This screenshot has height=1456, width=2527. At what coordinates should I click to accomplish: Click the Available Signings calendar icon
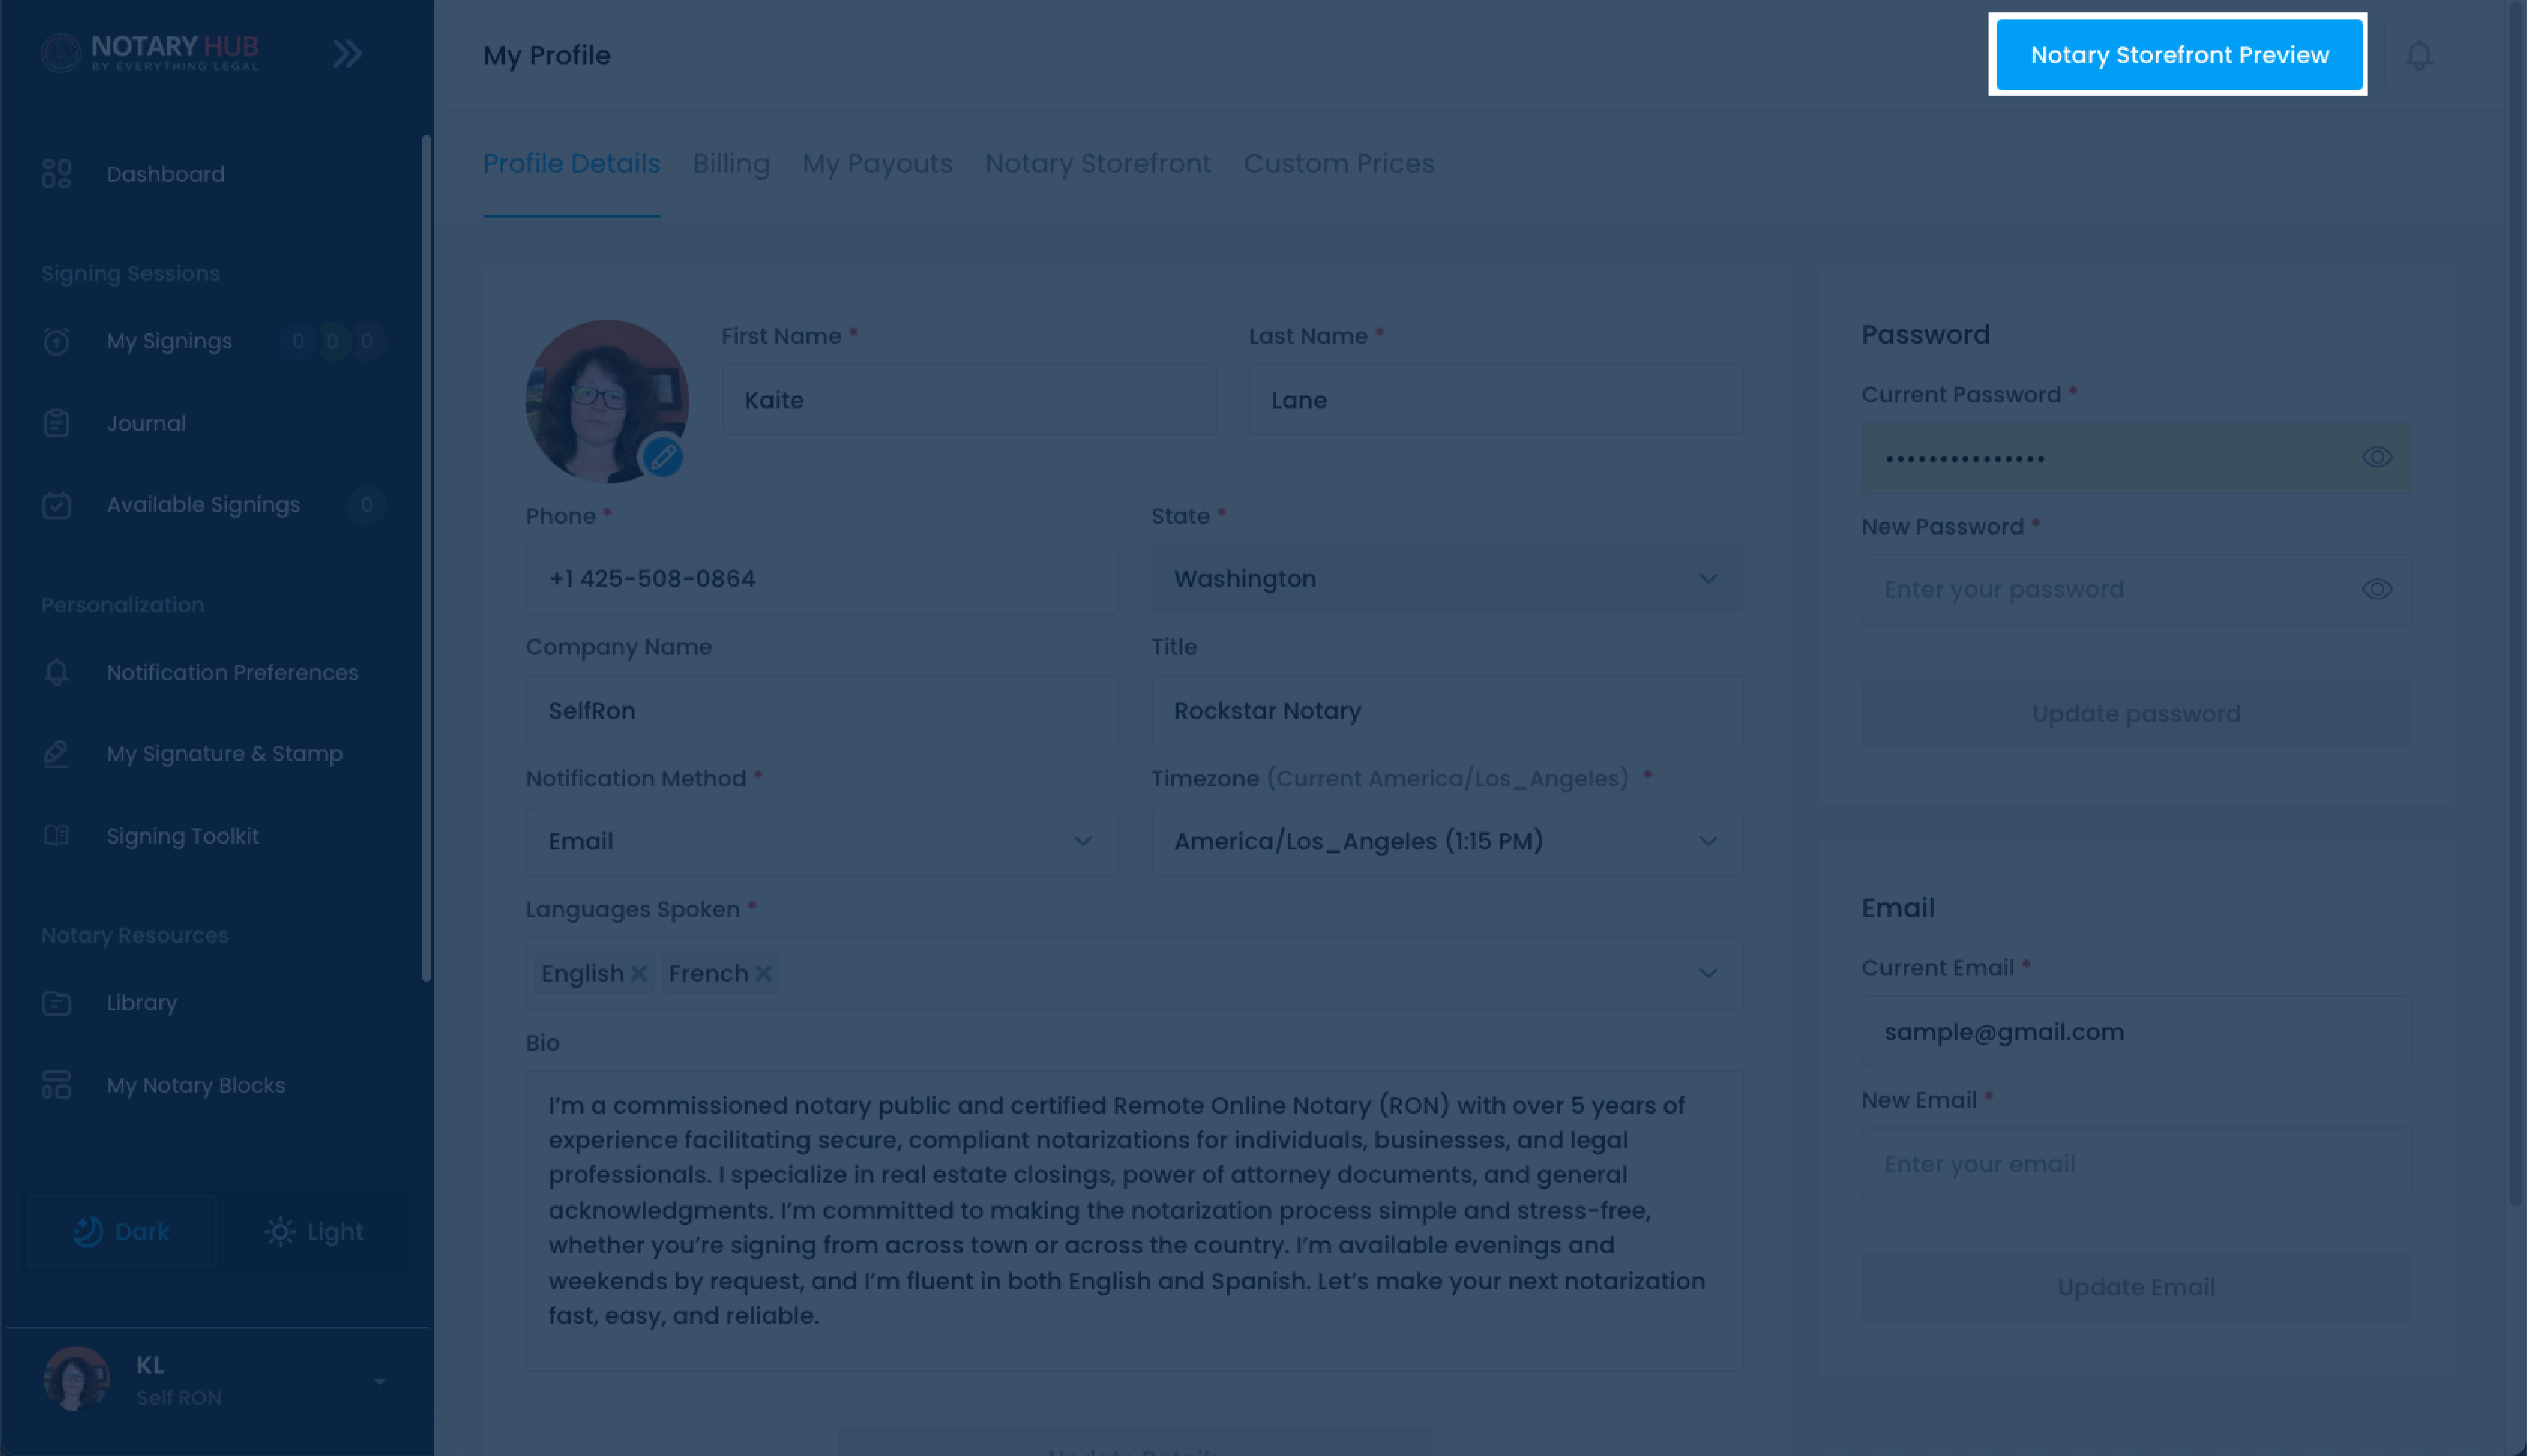(57, 505)
